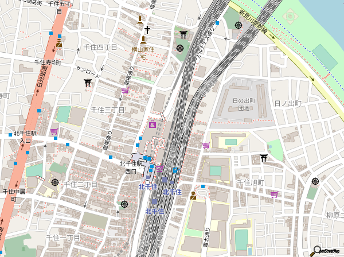344x257 pixels.
Task: Select shopping cart icon near 北千住駅入口
Action: [54, 131]
